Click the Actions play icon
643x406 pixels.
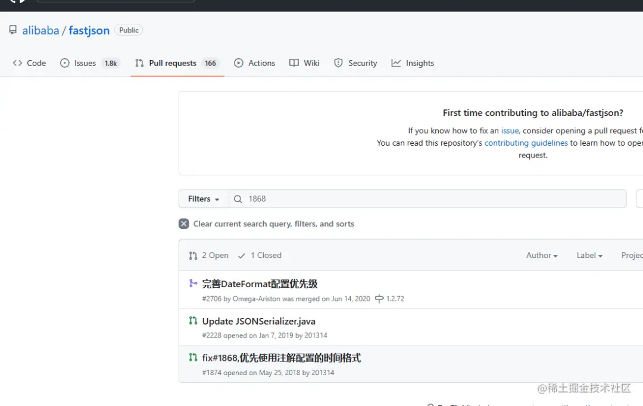click(239, 63)
